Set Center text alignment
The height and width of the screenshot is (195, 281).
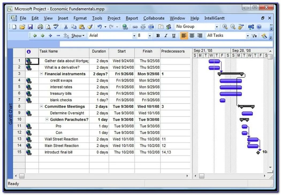pos(192,36)
